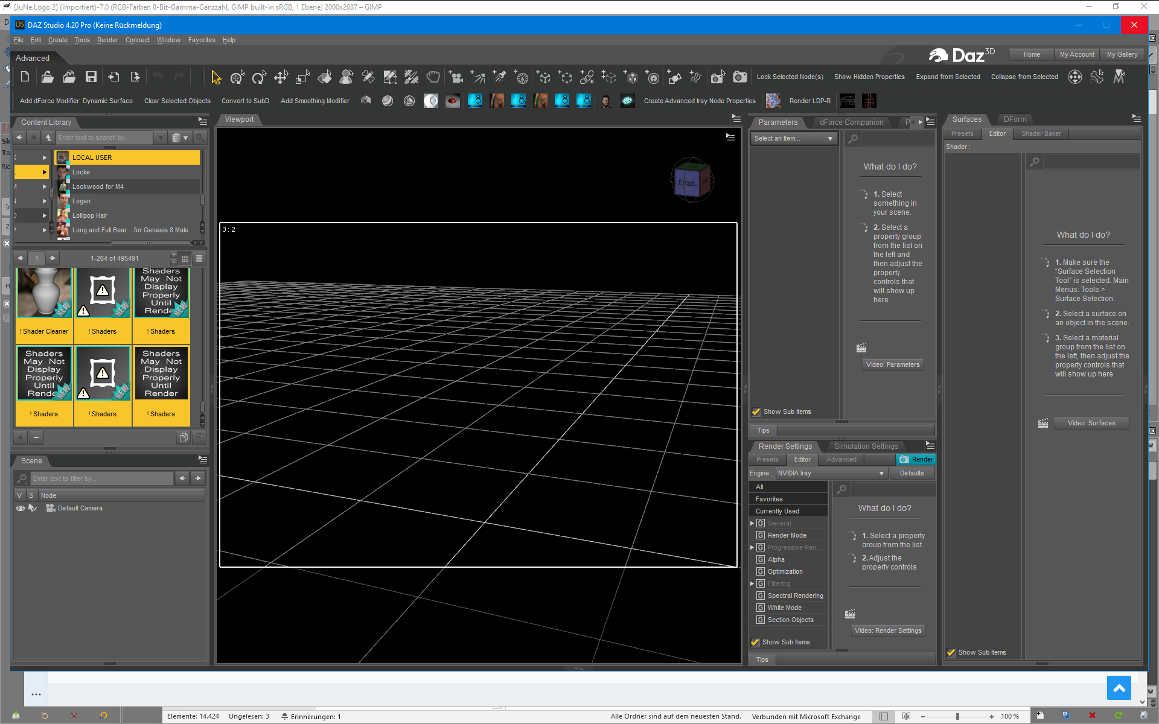The height and width of the screenshot is (724, 1159).
Task: Activate the Scale tool in the toolbar
Action: [x=302, y=77]
